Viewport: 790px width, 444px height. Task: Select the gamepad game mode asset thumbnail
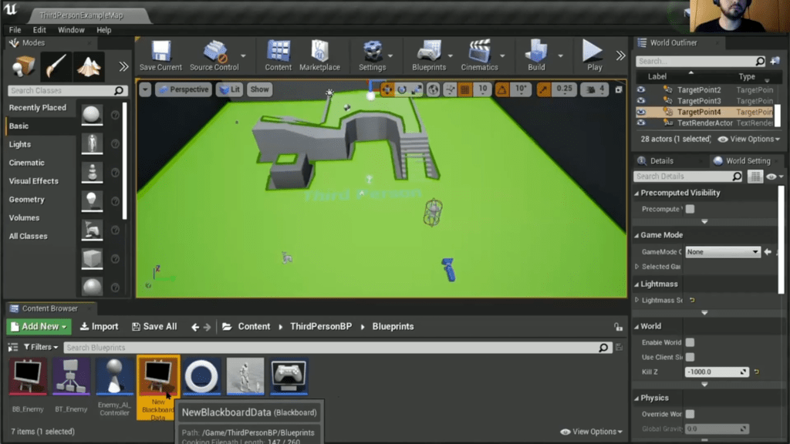[289, 376]
